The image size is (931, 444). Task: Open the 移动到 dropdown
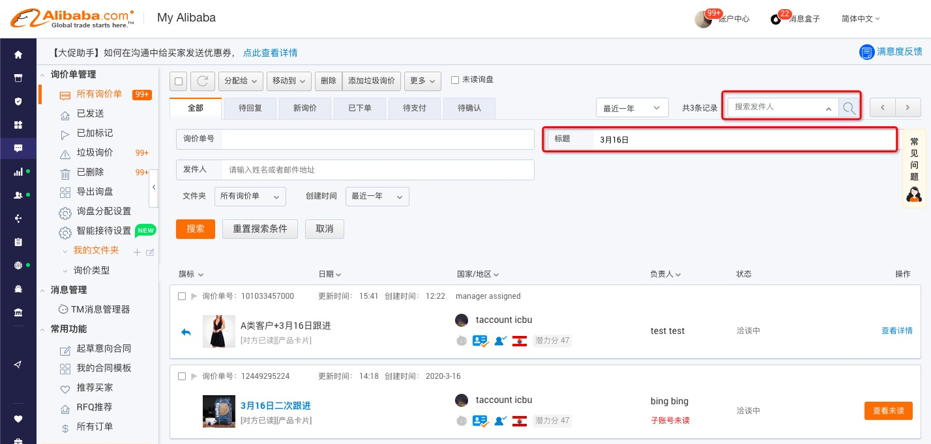(x=289, y=81)
